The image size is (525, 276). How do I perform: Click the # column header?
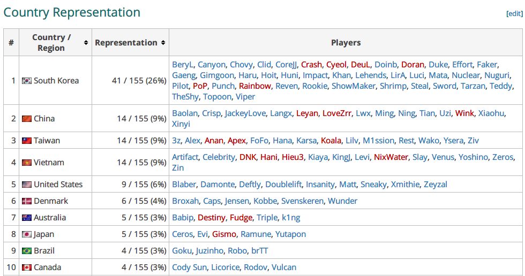tap(11, 43)
